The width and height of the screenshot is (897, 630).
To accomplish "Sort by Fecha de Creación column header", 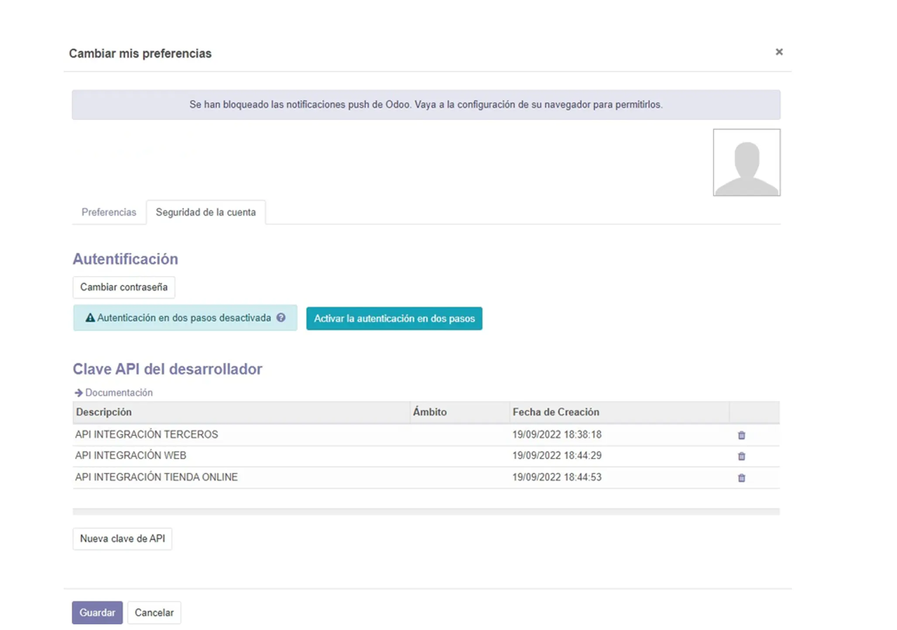I will point(619,412).
